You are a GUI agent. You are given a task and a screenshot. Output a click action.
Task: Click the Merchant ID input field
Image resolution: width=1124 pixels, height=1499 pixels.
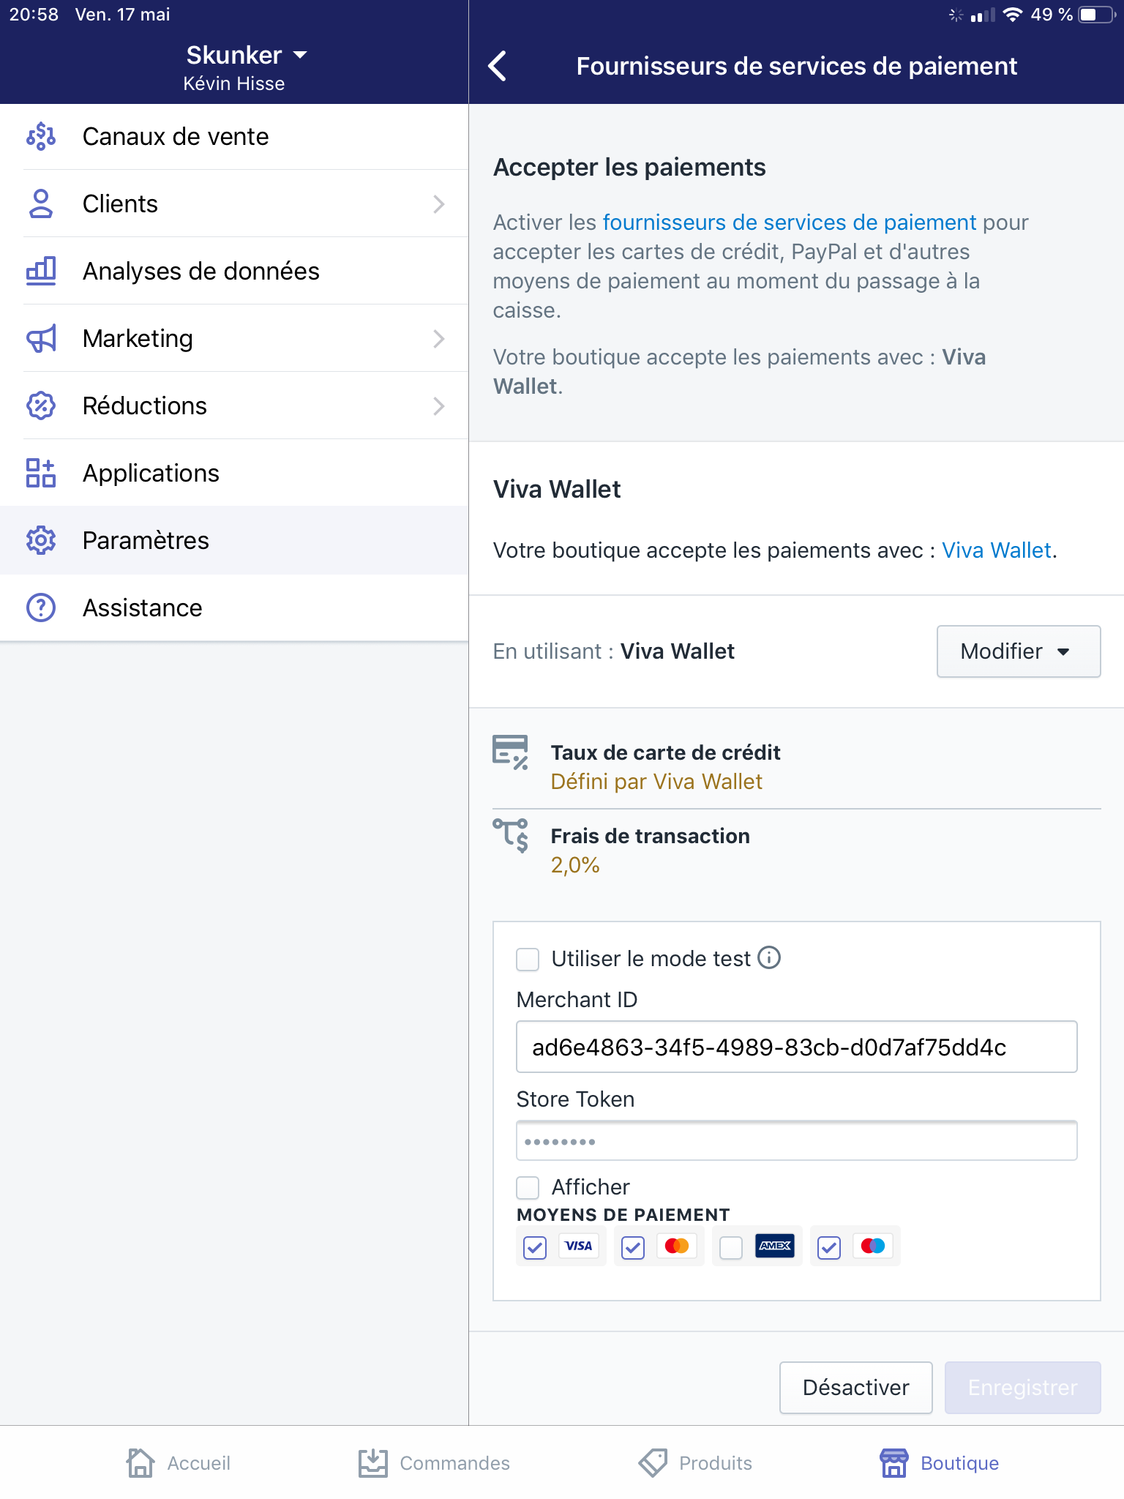795,1047
